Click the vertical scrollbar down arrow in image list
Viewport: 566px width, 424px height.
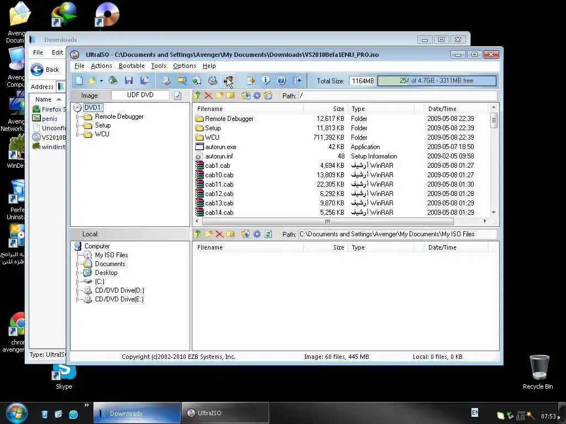click(494, 213)
